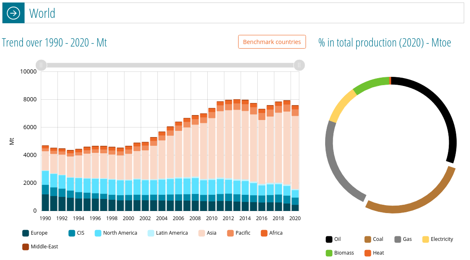The width and height of the screenshot is (470, 260).
Task: Toggle Pacific legend swatch
Action: [x=231, y=233]
